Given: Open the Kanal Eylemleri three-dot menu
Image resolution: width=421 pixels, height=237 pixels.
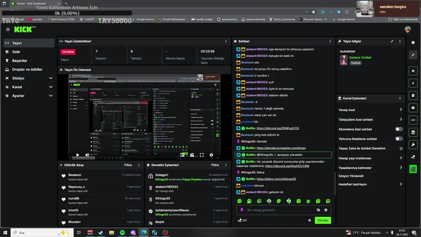Looking at the screenshot, I should (400, 98).
